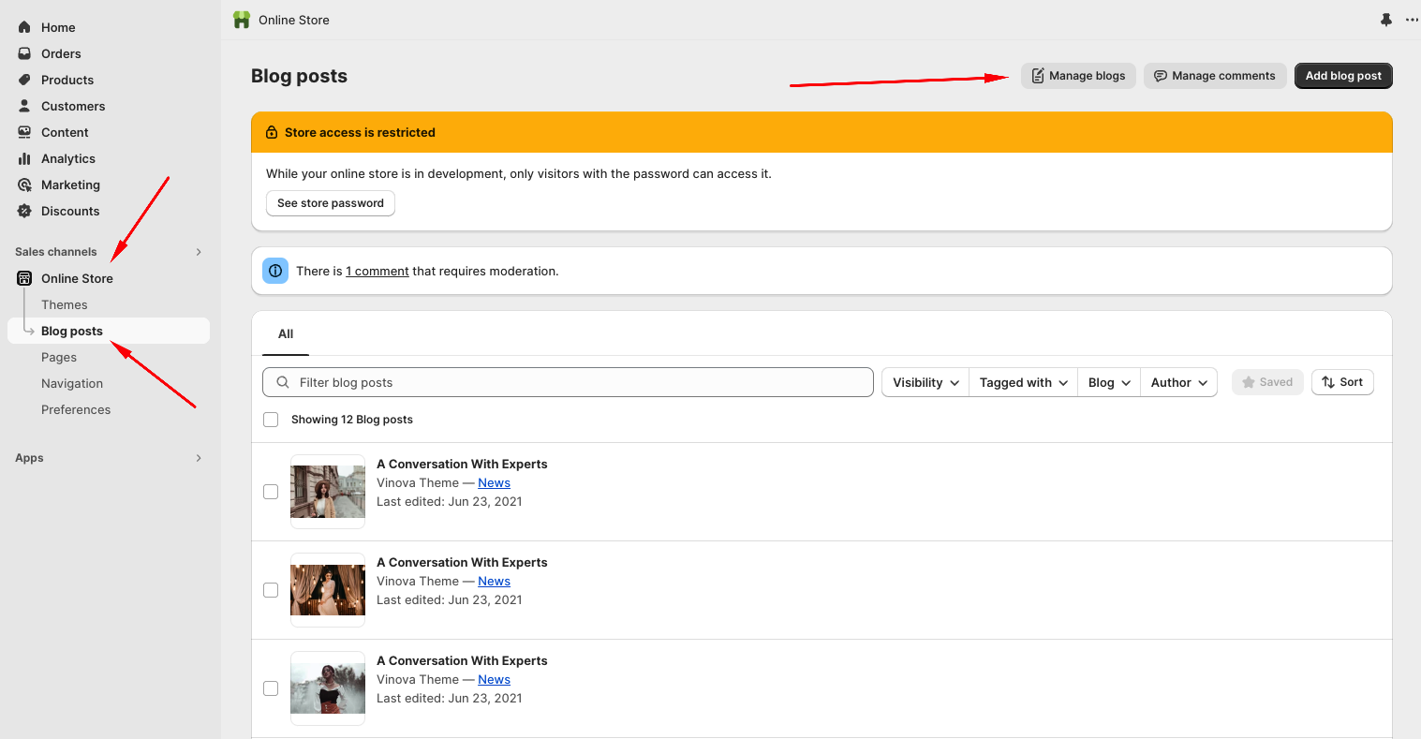
Task: Expand the Sales channels section
Action: tap(198, 251)
